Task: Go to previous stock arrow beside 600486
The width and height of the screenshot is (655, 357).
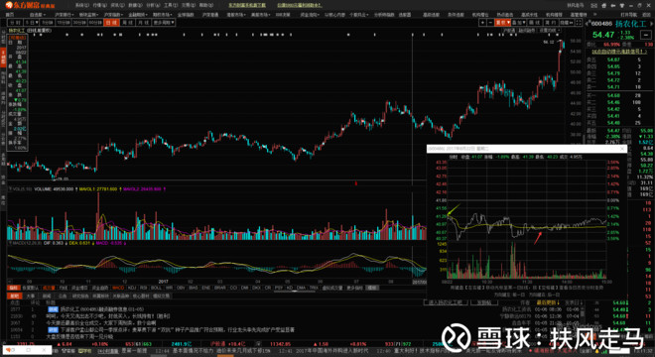Action: pos(588,24)
